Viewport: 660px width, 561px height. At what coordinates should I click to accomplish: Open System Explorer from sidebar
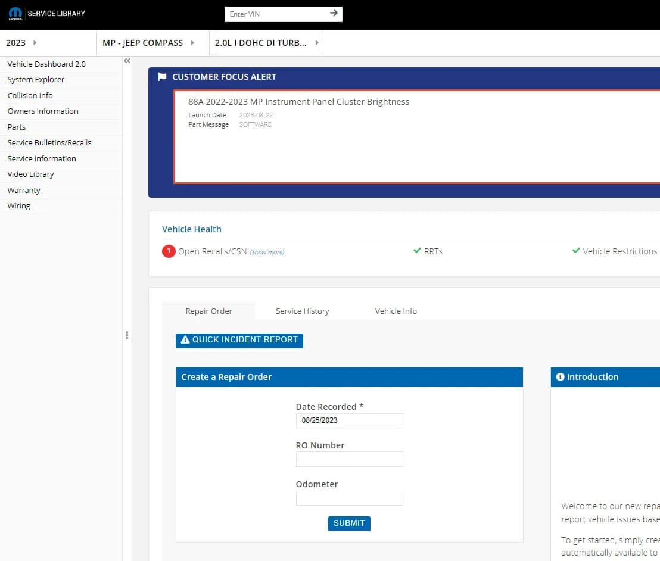pos(61,80)
